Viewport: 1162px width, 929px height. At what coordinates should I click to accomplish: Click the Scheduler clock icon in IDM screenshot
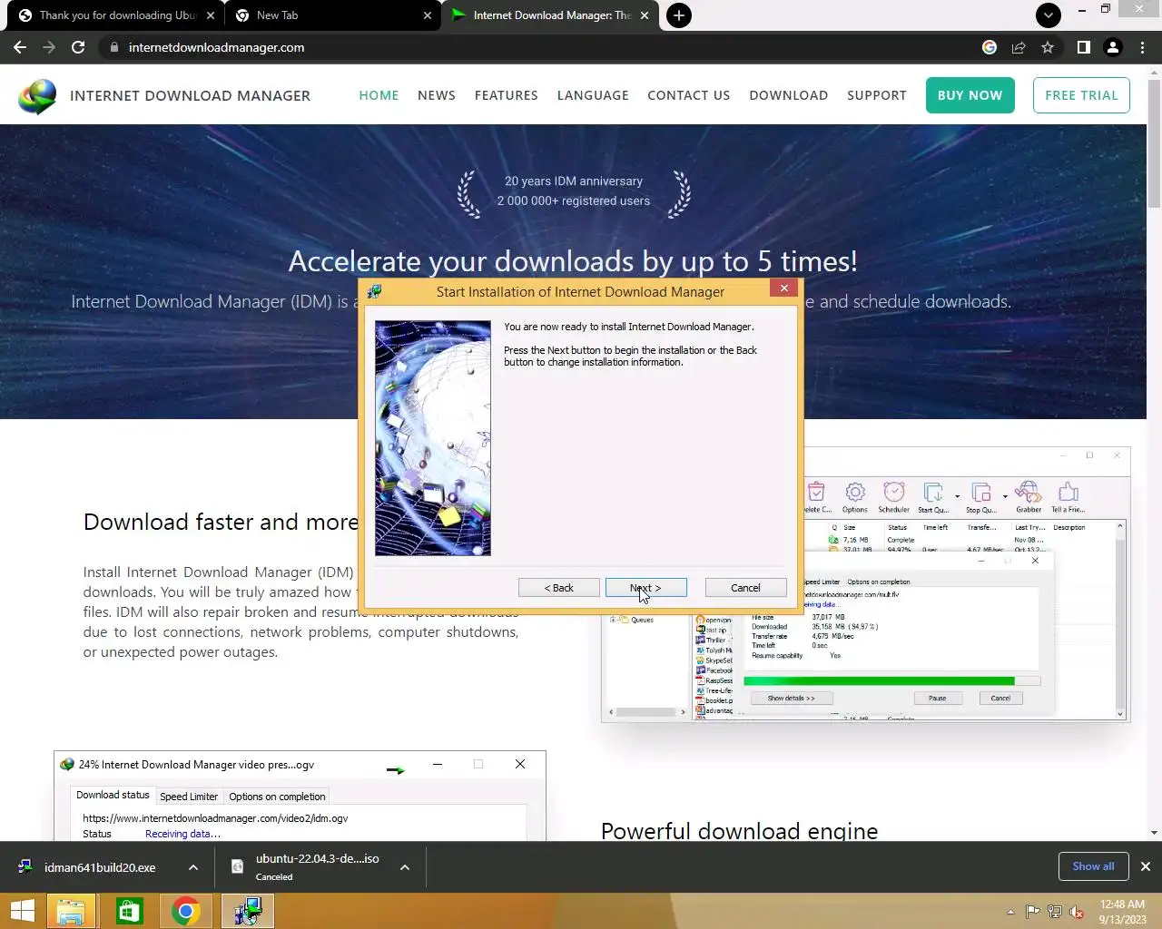tap(894, 496)
